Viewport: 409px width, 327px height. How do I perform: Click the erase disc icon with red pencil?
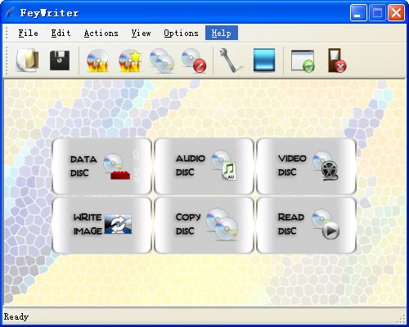(x=194, y=60)
